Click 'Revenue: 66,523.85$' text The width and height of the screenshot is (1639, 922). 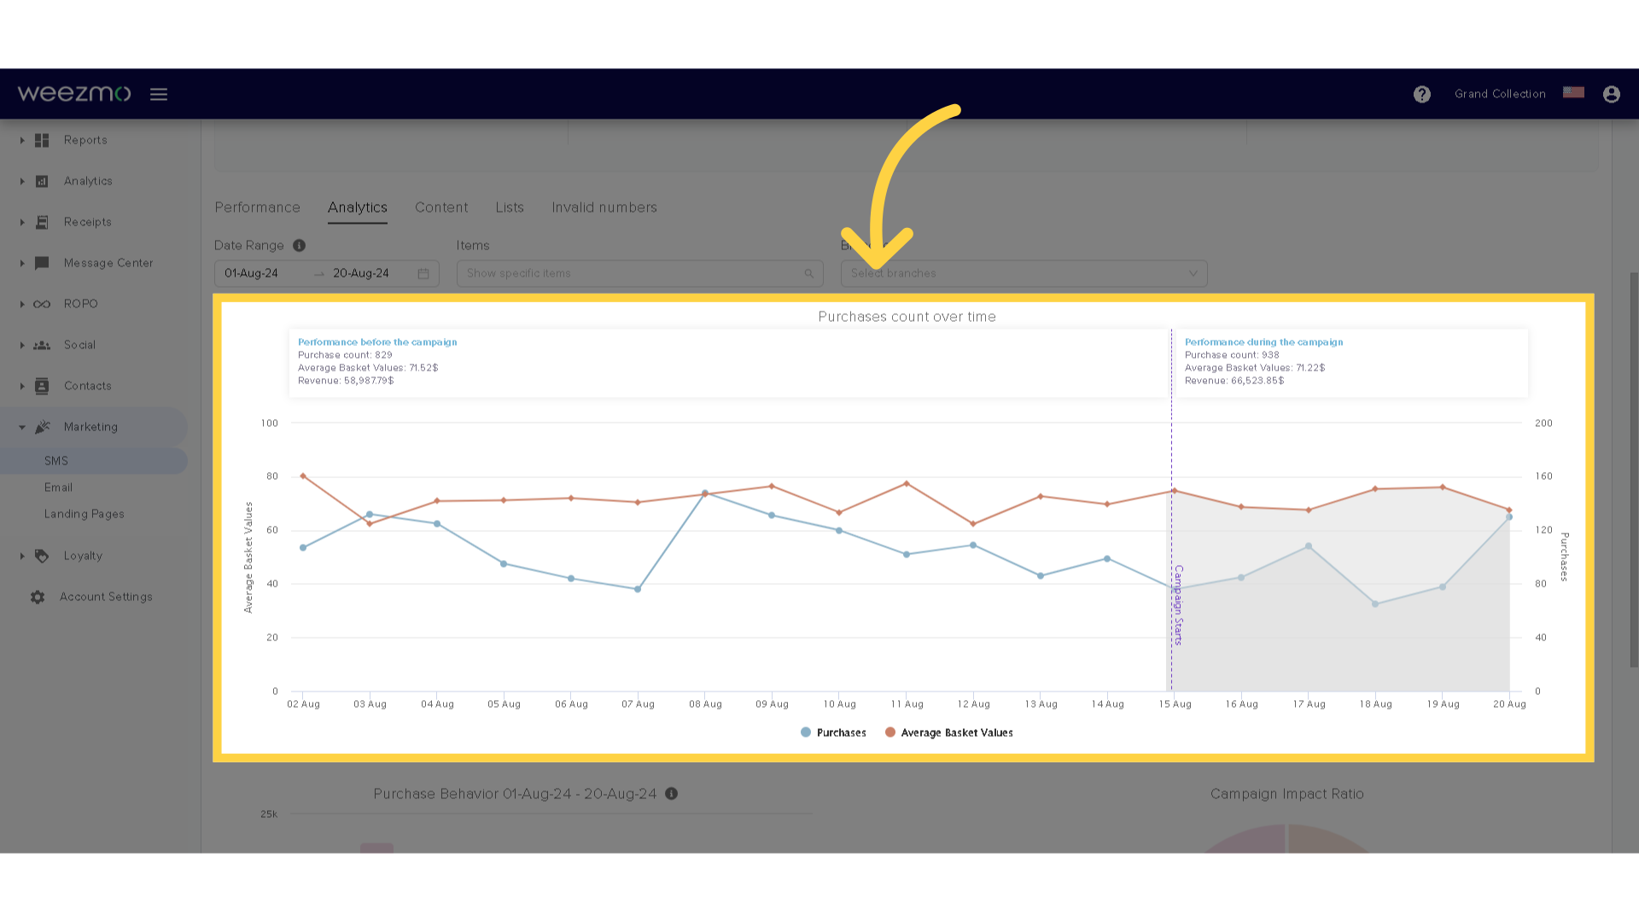tap(1234, 381)
